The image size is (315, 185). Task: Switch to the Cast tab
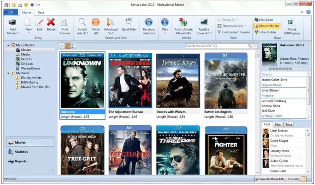tap(267, 124)
